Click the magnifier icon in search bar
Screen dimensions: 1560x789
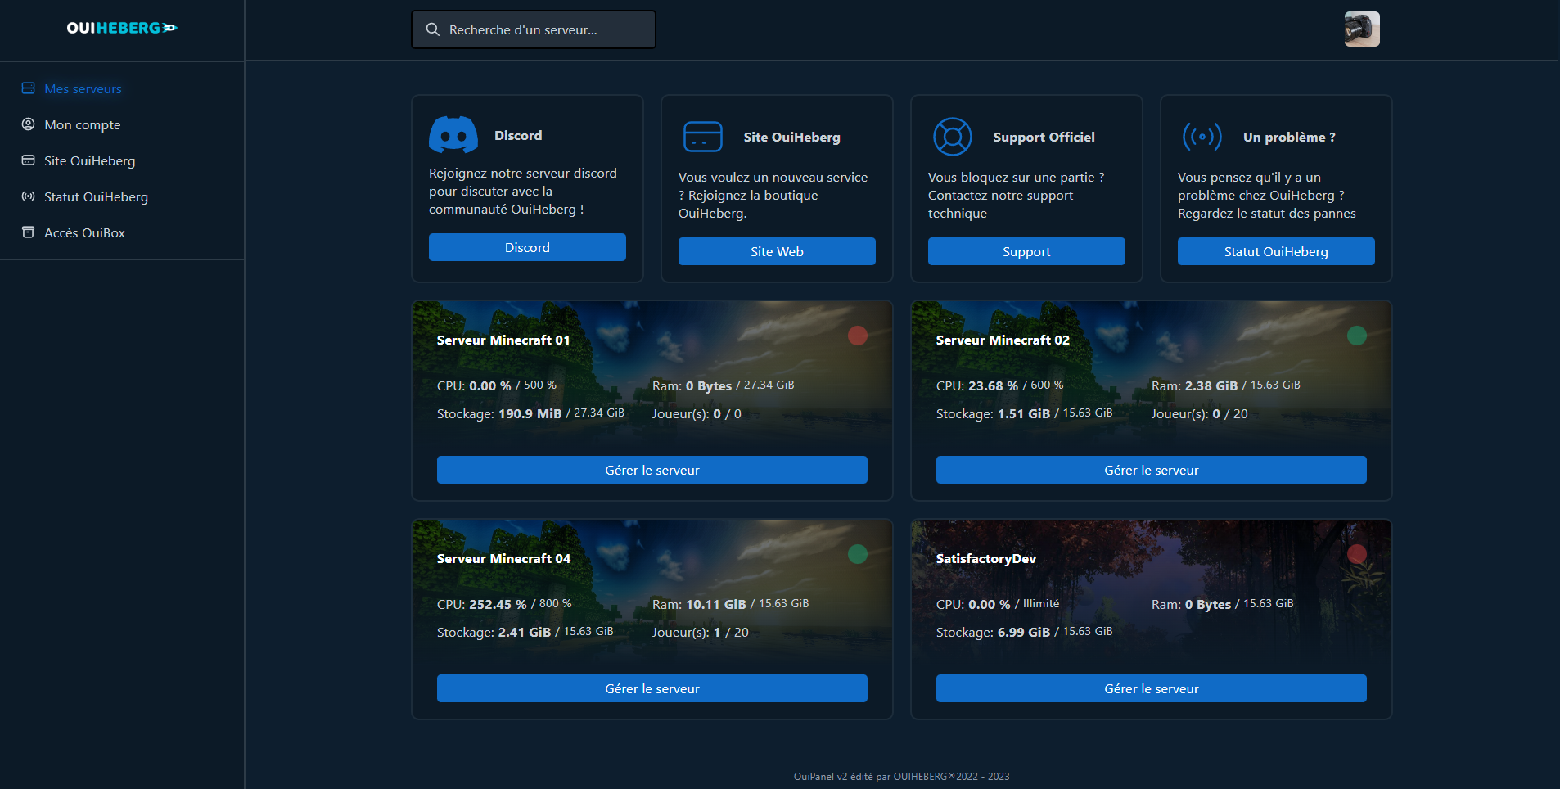click(x=433, y=29)
